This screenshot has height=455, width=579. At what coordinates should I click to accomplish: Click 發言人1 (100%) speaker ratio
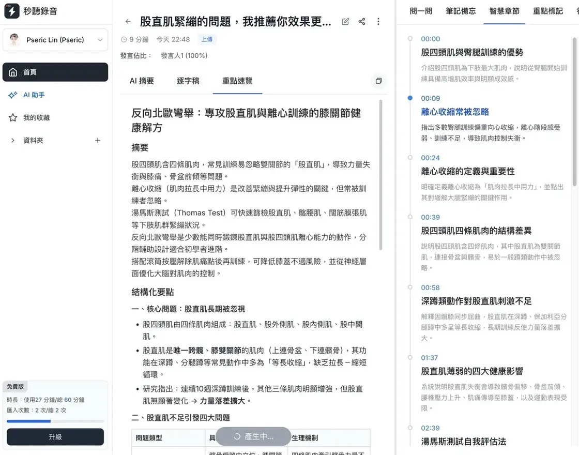184,55
